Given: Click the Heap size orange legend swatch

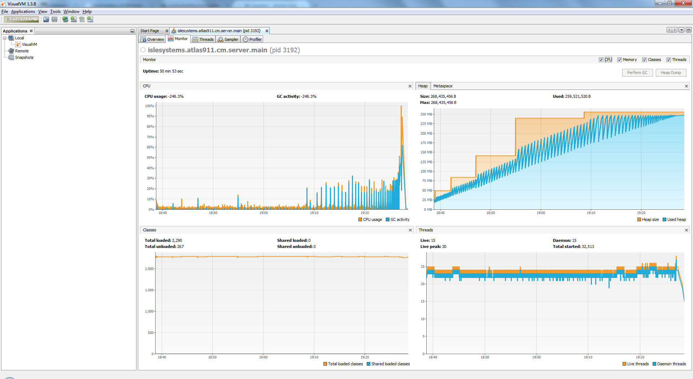Looking at the screenshot, I should click(x=639, y=219).
